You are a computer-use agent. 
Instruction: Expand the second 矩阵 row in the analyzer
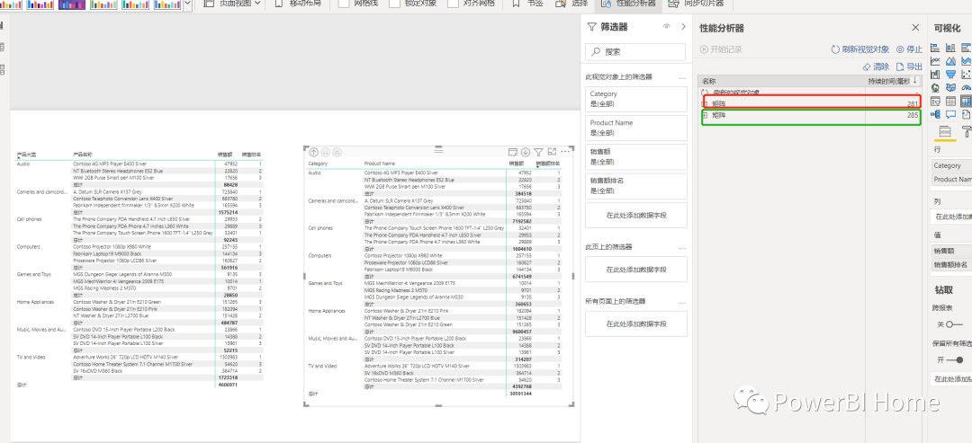[x=704, y=116]
